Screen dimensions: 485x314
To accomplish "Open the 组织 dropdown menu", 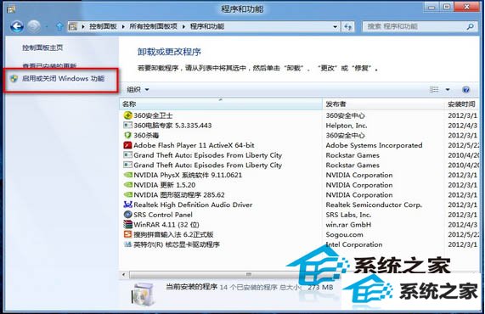I will coord(138,90).
